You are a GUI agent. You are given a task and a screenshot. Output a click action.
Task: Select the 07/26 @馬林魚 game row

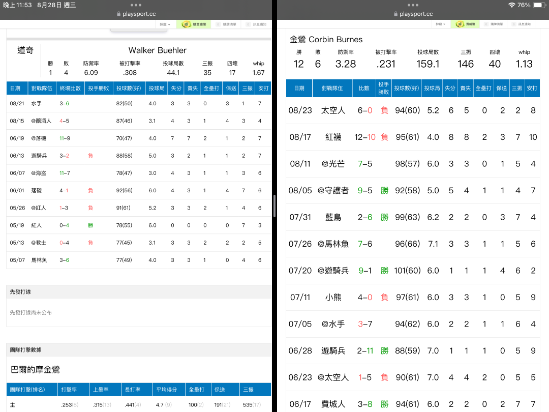pyautogui.click(x=413, y=244)
